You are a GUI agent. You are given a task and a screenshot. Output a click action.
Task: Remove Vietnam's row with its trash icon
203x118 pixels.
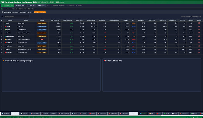pos(199,53)
